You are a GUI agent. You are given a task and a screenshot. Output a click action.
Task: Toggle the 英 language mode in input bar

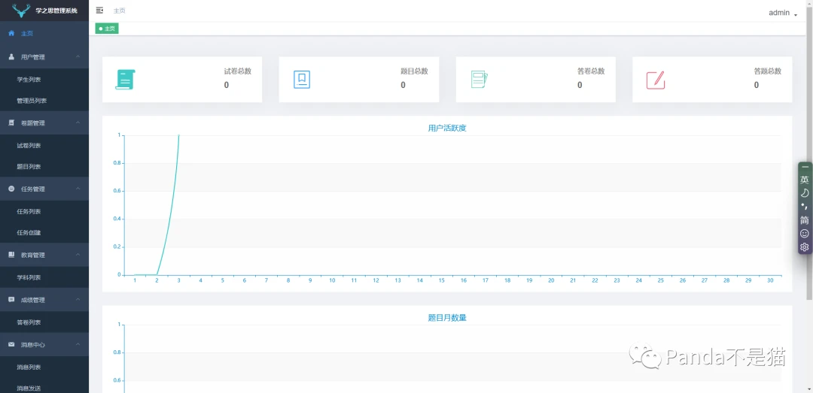pyautogui.click(x=804, y=180)
